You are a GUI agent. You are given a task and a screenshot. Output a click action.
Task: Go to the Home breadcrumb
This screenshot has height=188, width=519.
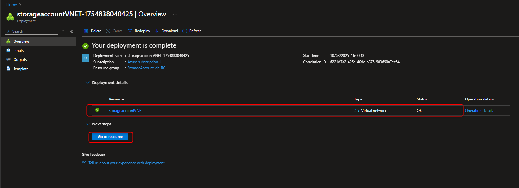pyautogui.click(x=12, y=5)
